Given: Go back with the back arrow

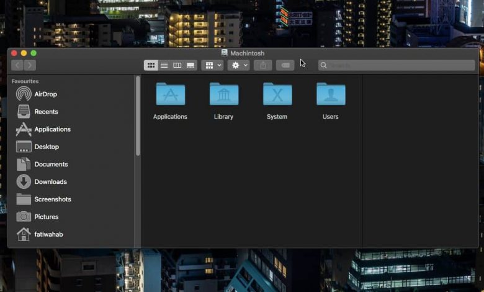Looking at the screenshot, I should coord(17,65).
